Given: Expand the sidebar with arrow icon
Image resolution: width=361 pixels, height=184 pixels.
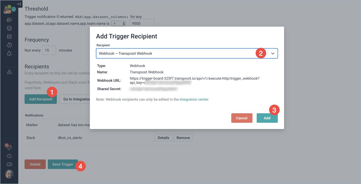Looking at the screenshot, I should pyautogui.click(x=19, y=4).
